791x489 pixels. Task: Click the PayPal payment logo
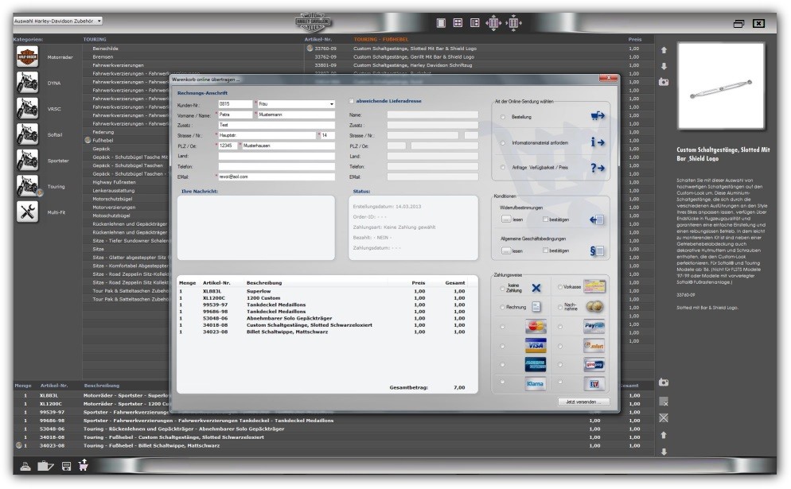point(594,326)
